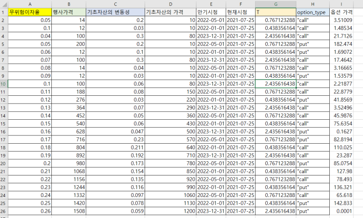Click volatility cell 0.047
The height and width of the screenshot is (218, 363).
click(115, 131)
